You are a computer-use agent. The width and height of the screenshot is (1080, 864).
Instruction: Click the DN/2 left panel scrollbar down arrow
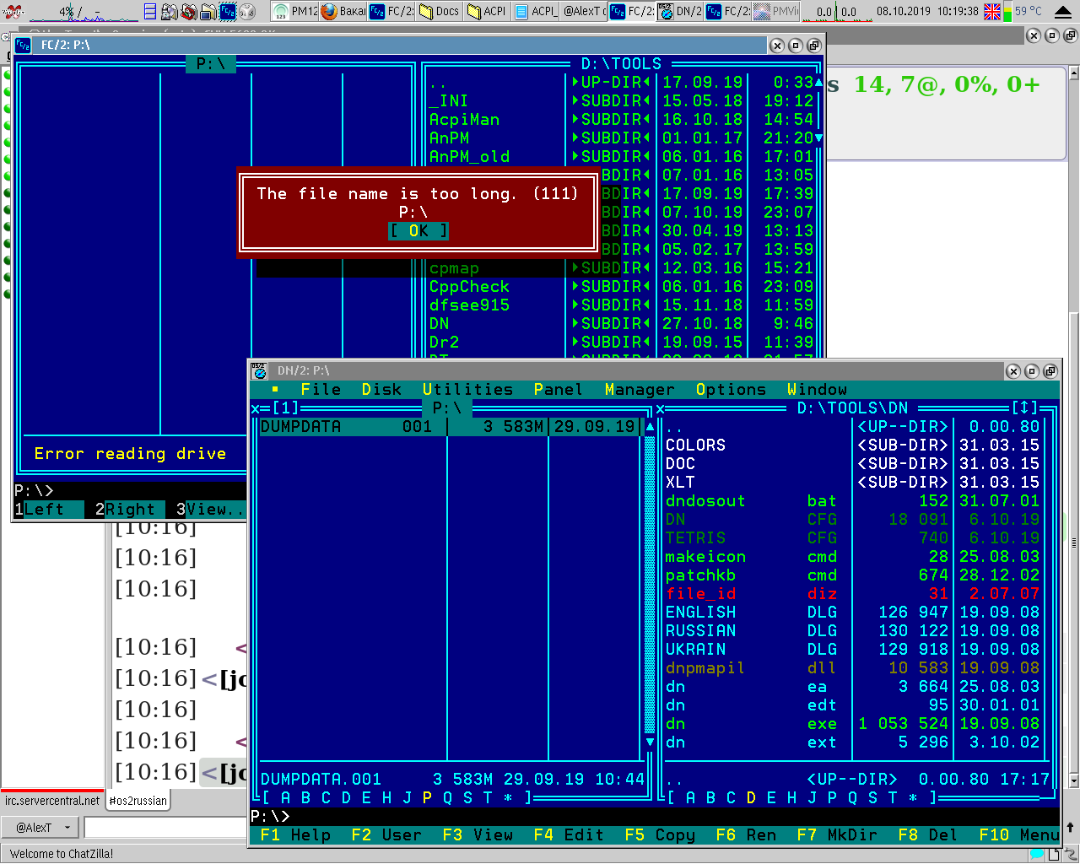[x=650, y=742]
